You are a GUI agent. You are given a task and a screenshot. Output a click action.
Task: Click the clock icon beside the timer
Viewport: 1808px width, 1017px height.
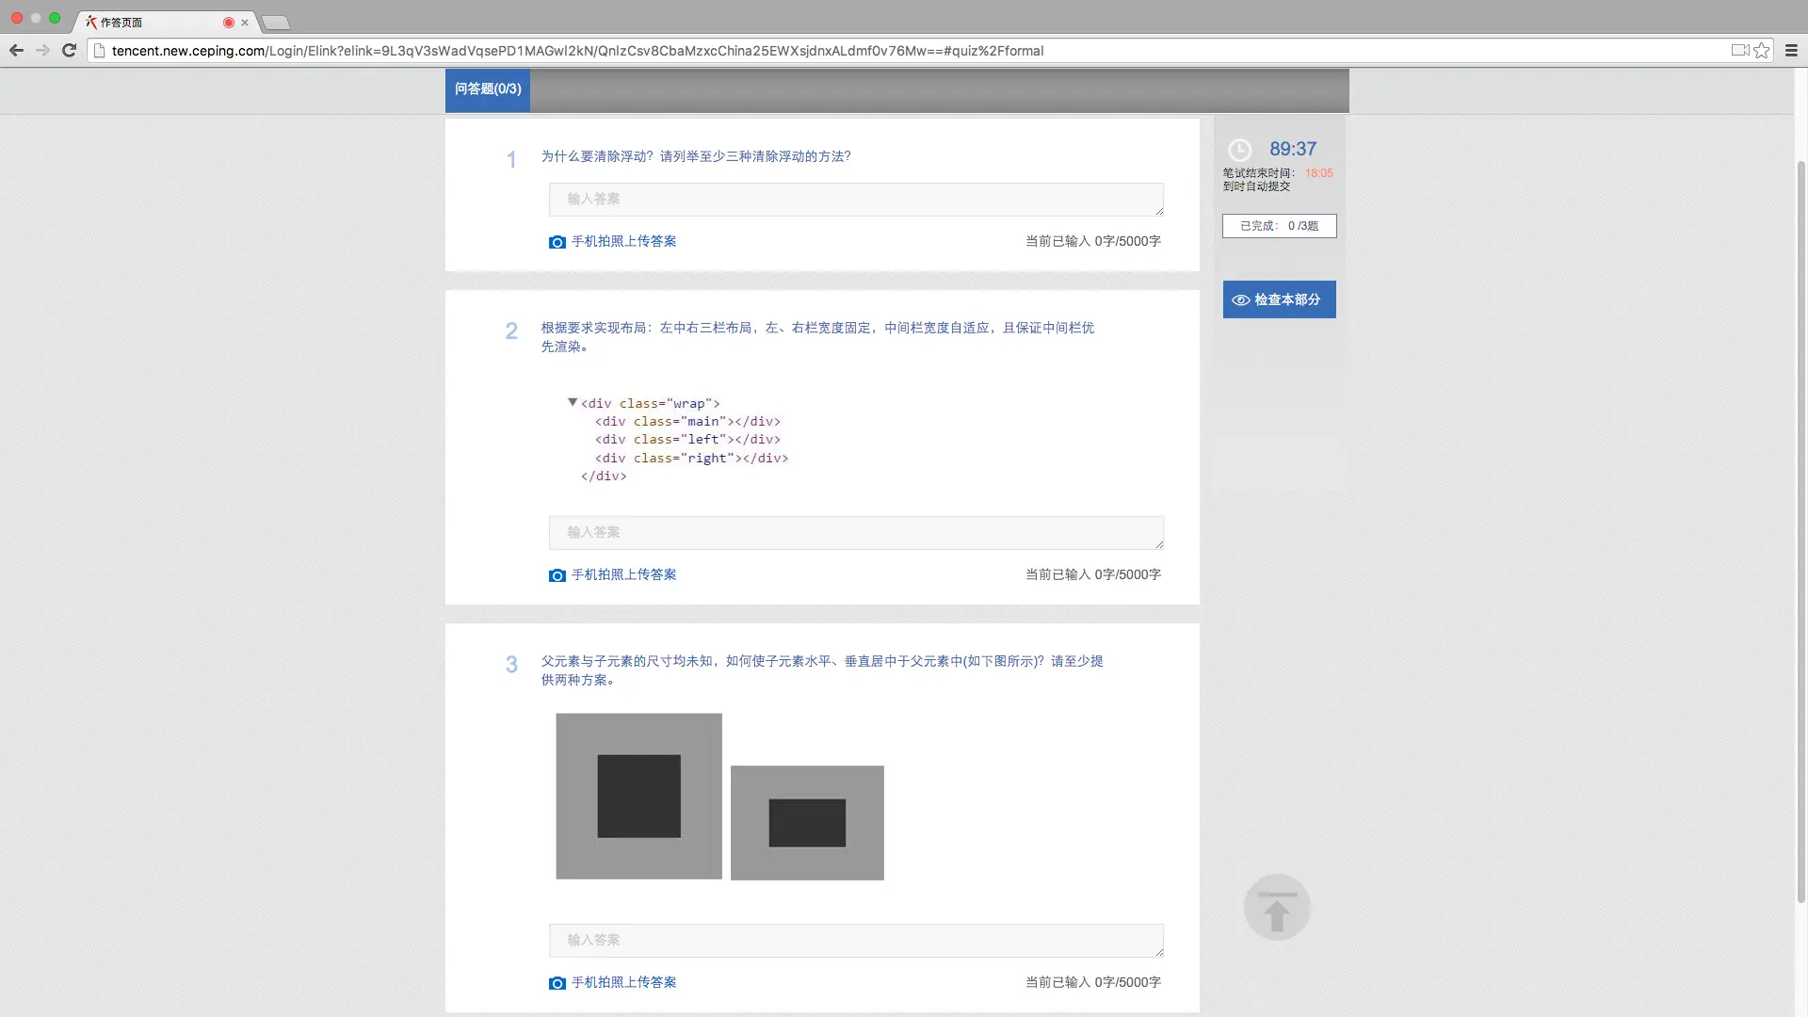pos(1239,150)
